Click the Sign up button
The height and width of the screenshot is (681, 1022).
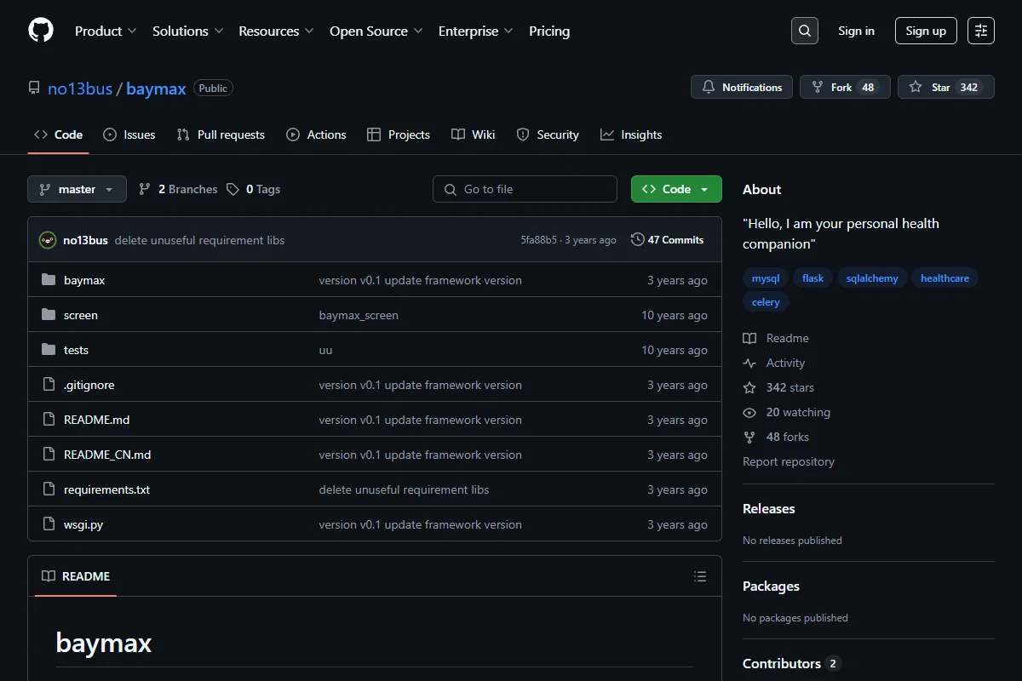pos(926,31)
